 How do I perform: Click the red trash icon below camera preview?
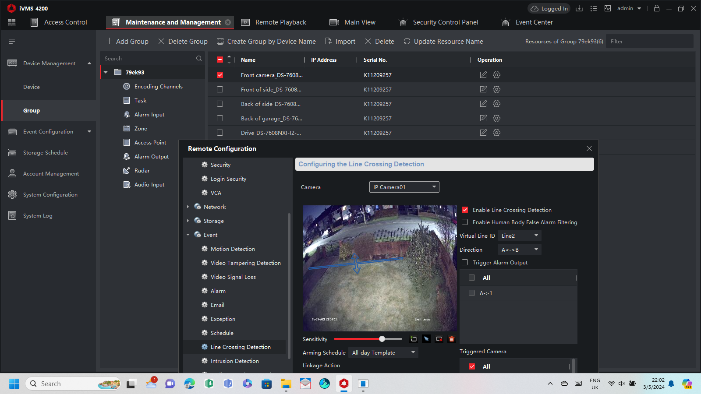coord(452,339)
